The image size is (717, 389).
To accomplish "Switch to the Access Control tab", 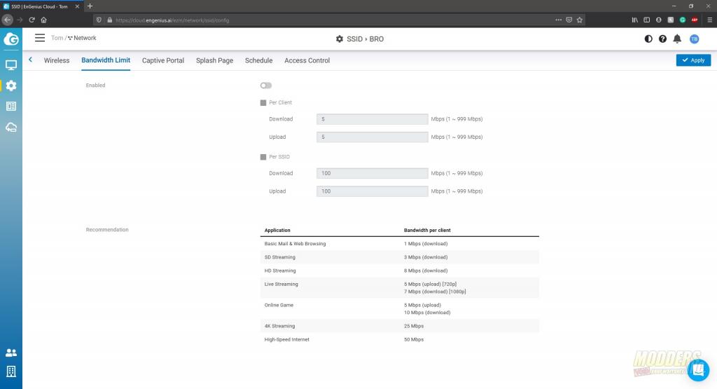I will (x=307, y=60).
